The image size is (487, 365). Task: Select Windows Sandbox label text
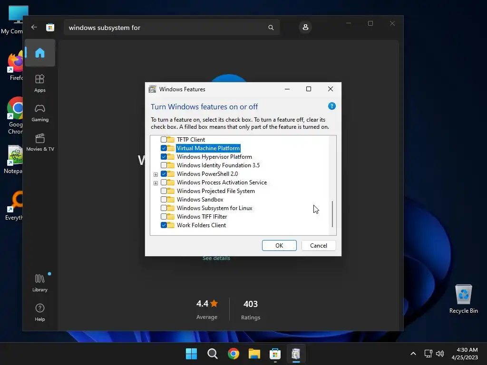[x=200, y=199]
